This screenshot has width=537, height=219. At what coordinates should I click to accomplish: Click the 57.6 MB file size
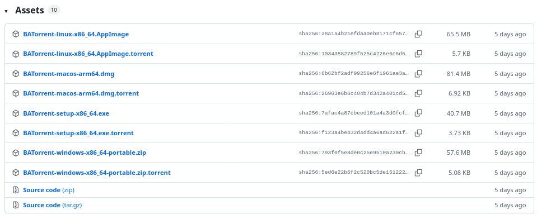(458, 153)
